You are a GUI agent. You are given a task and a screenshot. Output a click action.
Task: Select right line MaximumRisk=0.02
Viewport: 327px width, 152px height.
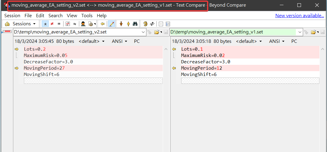pyautogui.click(x=250, y=55)
